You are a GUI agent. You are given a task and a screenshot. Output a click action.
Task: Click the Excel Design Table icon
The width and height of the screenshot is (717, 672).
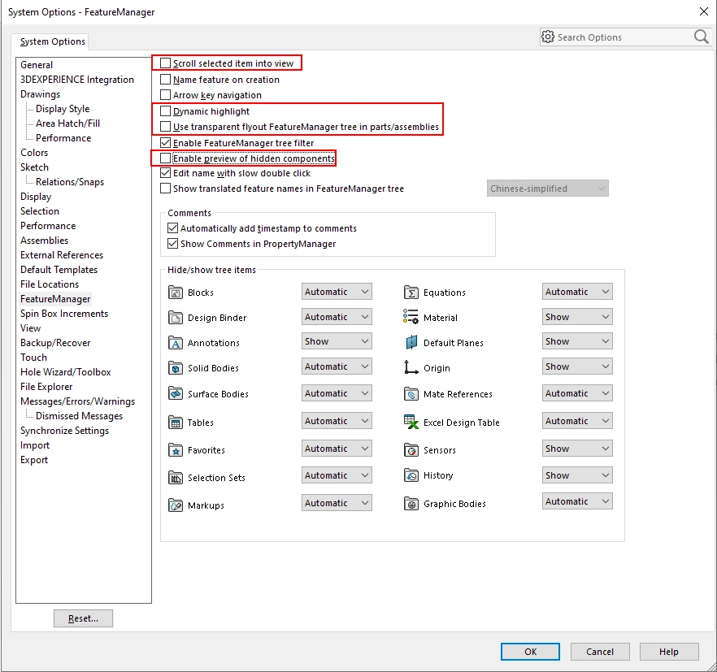(411, 422)
